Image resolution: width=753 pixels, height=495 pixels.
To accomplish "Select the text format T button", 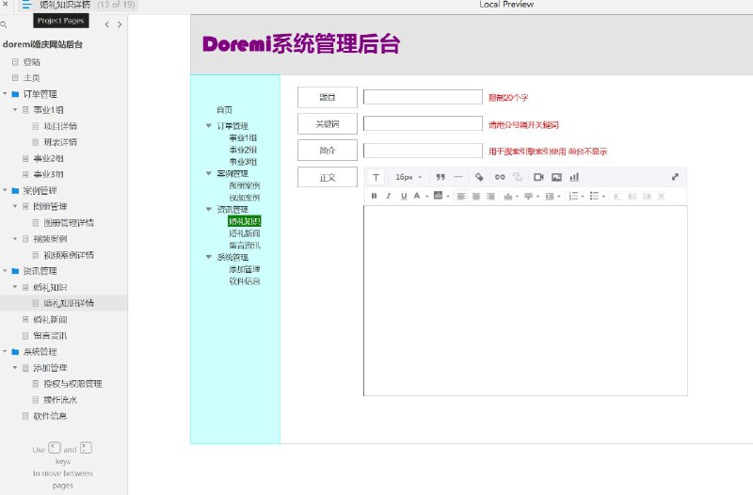I will (x=376, y=177).
